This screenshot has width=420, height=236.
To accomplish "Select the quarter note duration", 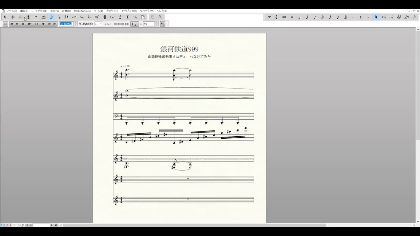I will 307,17.
